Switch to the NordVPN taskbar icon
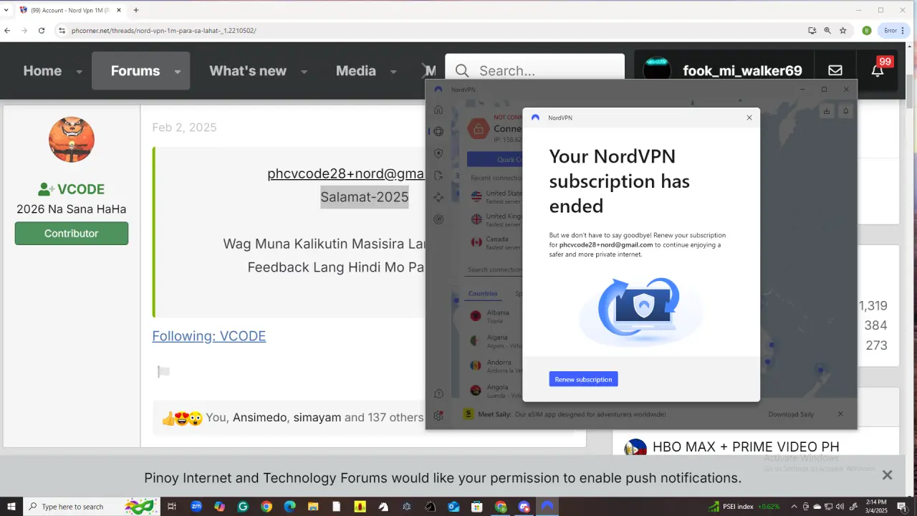 (x=547, y=507)
